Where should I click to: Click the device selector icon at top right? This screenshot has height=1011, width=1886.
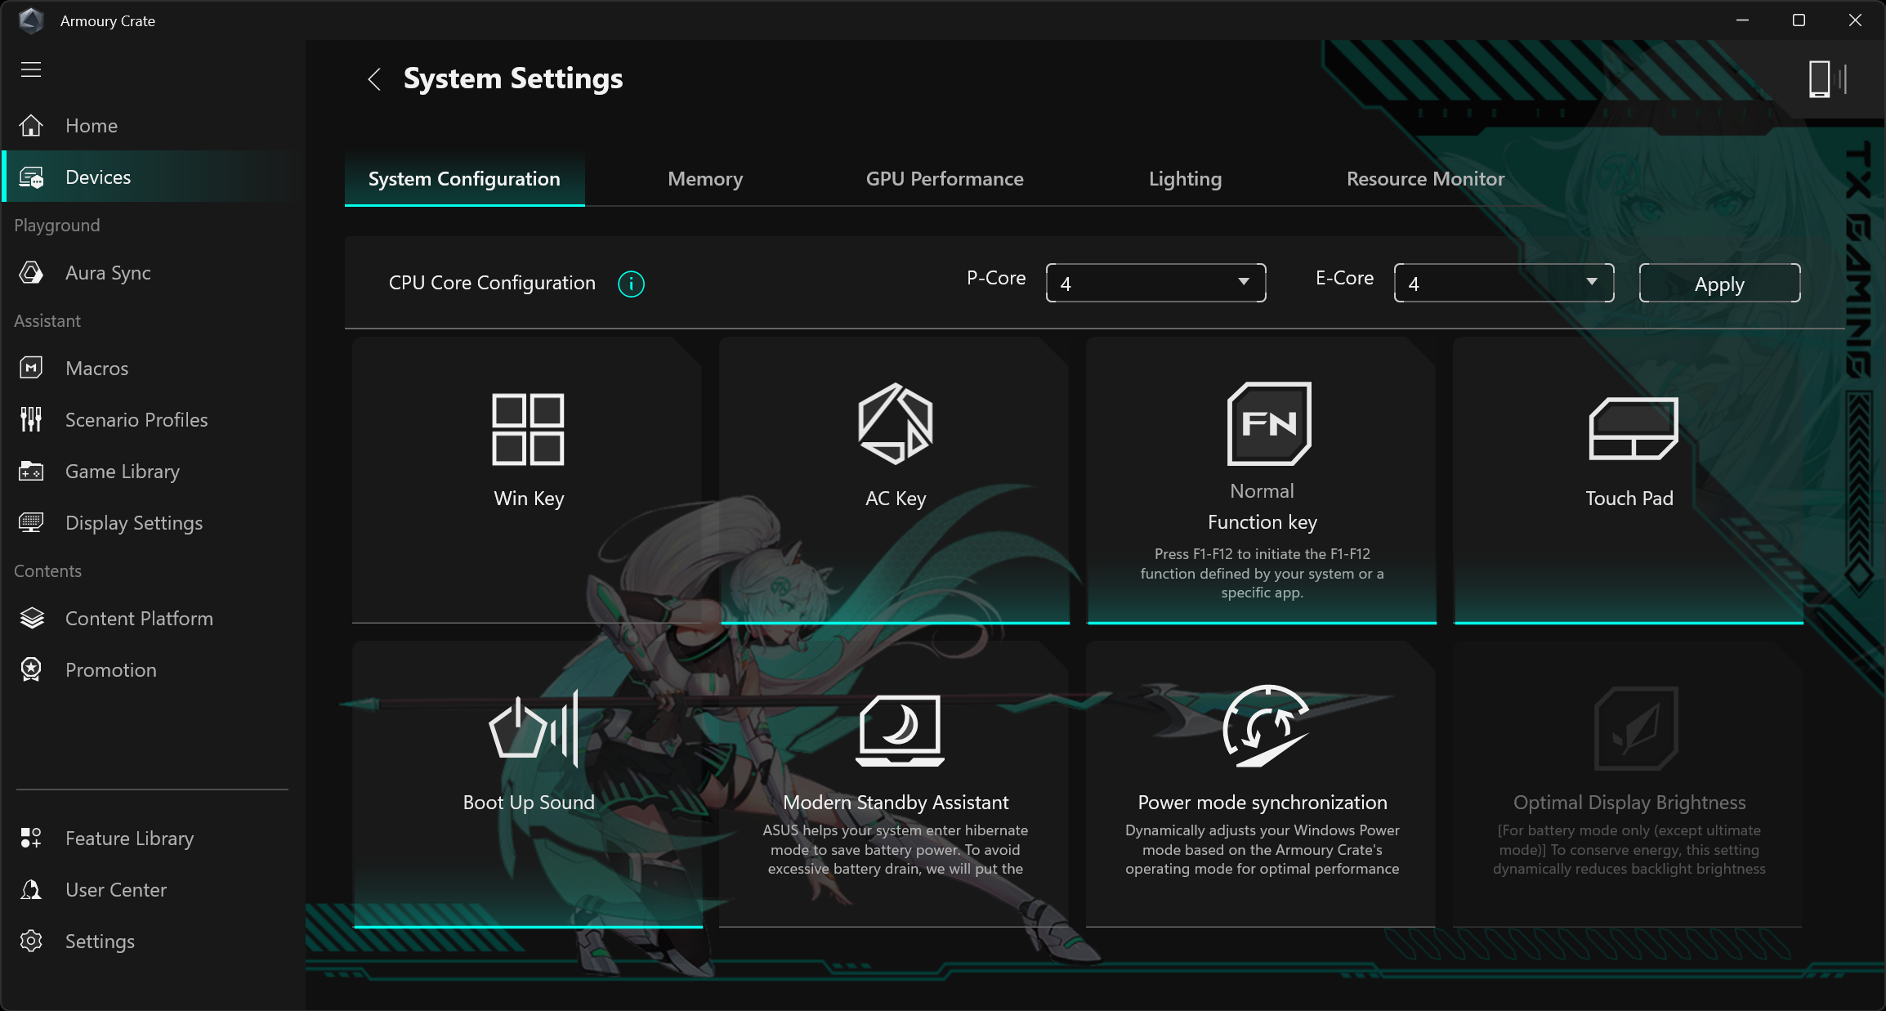pyautogui.click(x=1827, y=79)
